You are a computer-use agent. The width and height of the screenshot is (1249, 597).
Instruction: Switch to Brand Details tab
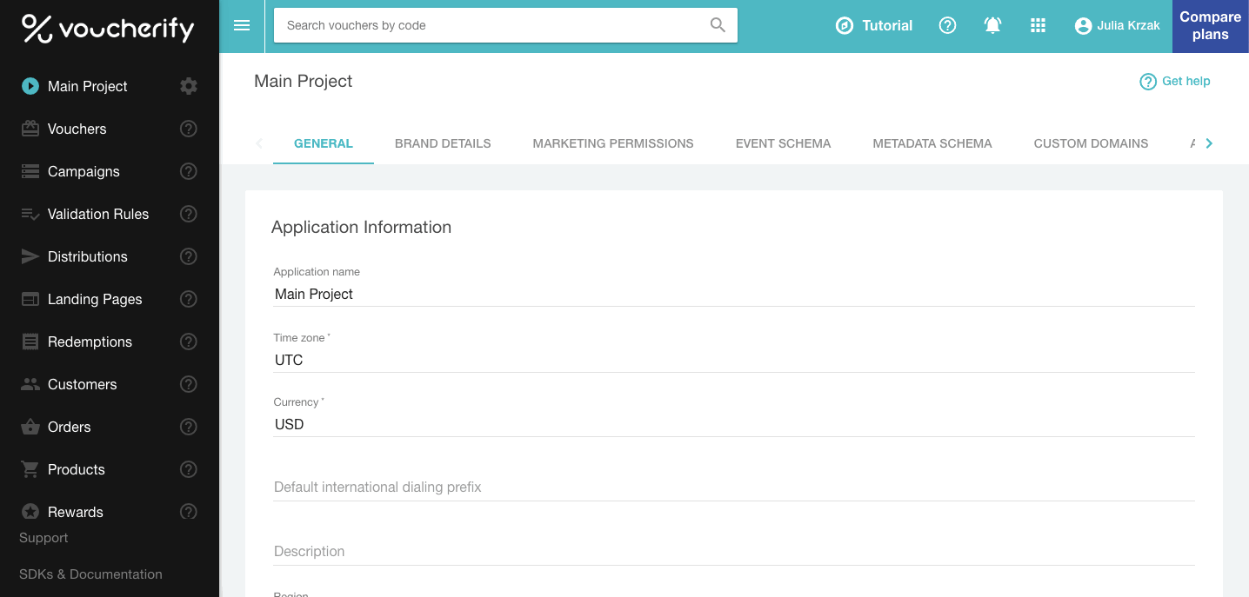(x=443, y=143)
